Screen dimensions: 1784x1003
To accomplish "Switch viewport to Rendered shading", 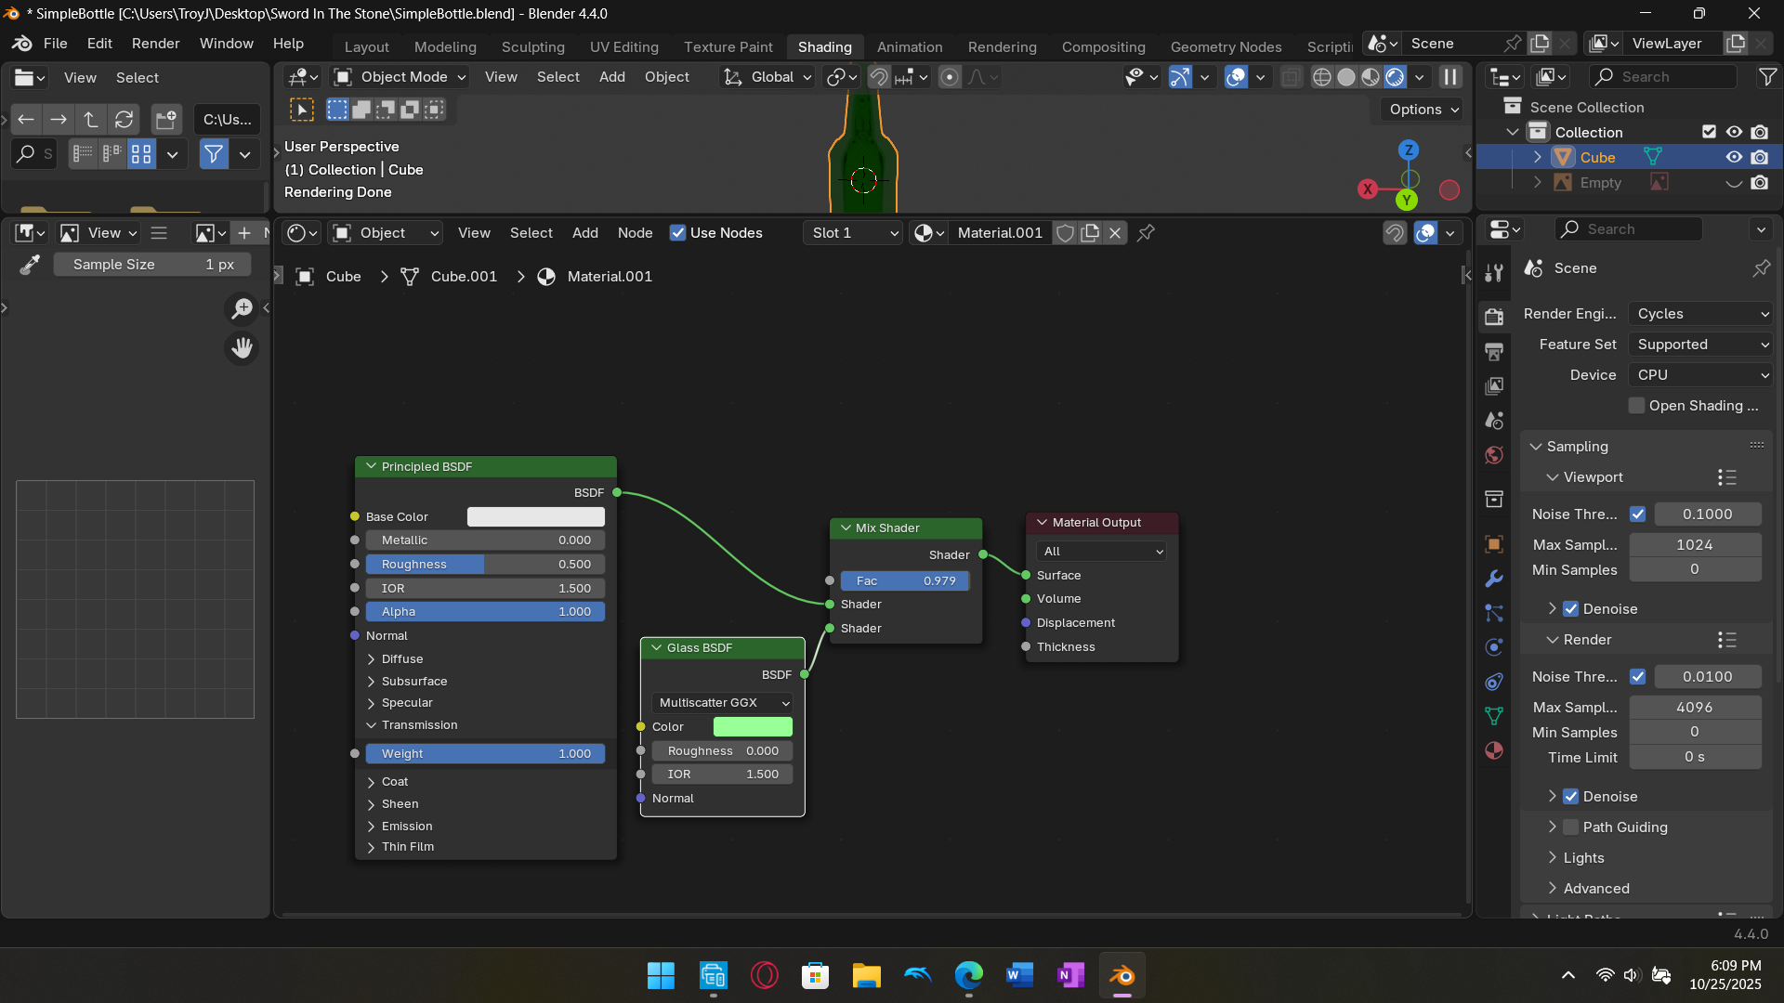I will [1395, 77].
